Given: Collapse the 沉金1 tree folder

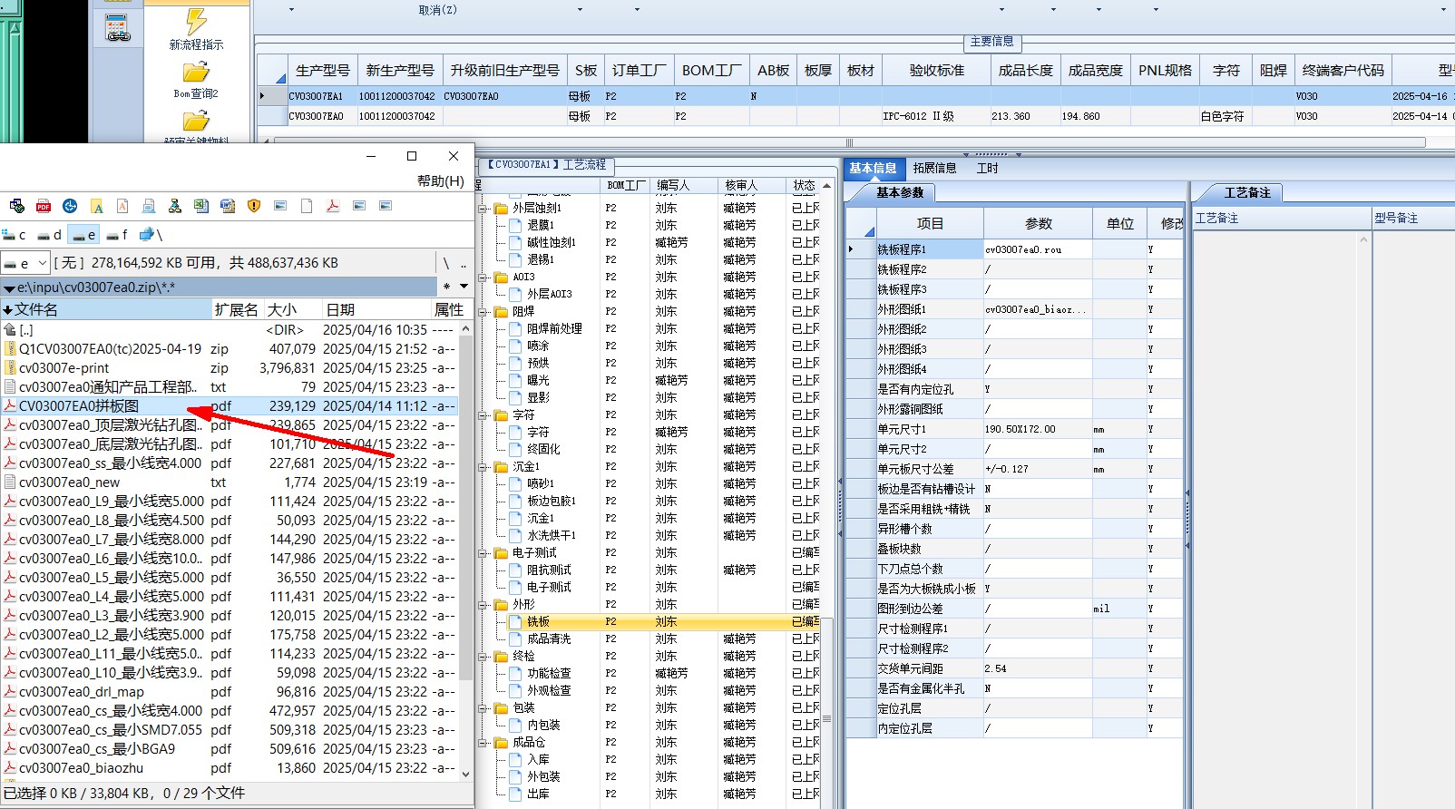Looking at the screenshot, I should click(x=484, y=466).
